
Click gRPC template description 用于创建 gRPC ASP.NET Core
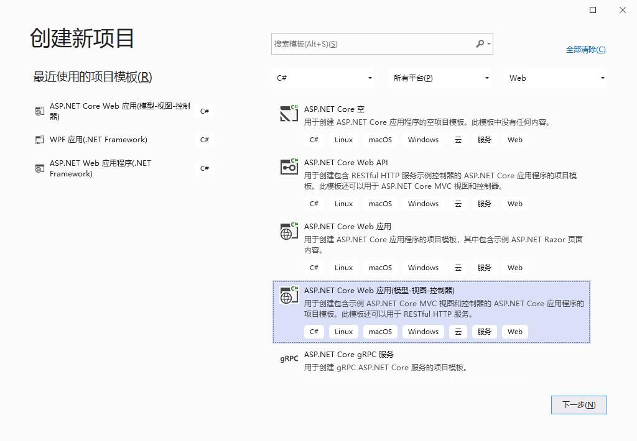coord(386,368)
